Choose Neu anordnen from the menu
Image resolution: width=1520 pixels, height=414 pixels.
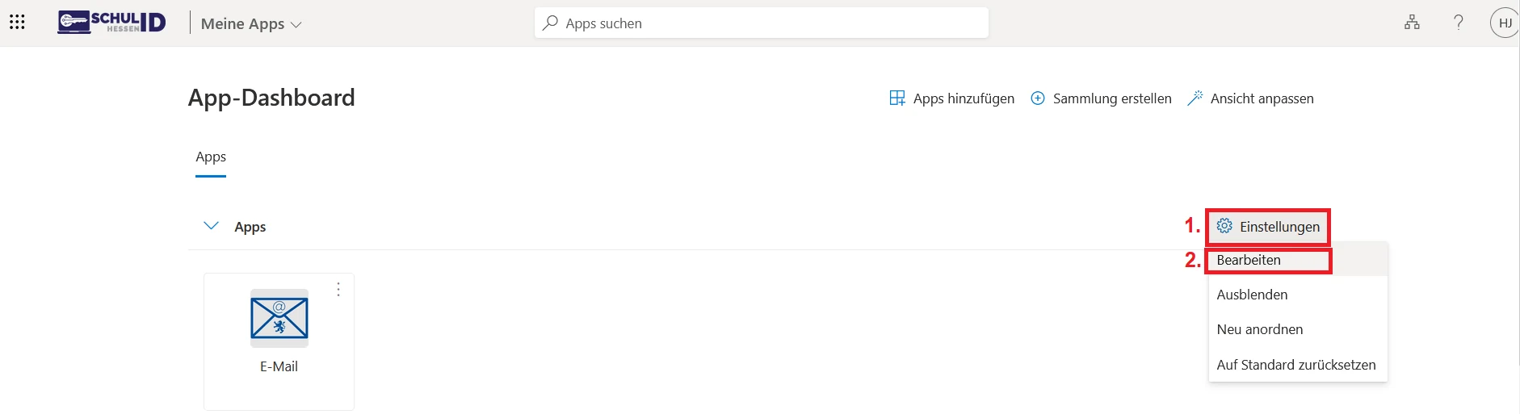(1298, 329)
